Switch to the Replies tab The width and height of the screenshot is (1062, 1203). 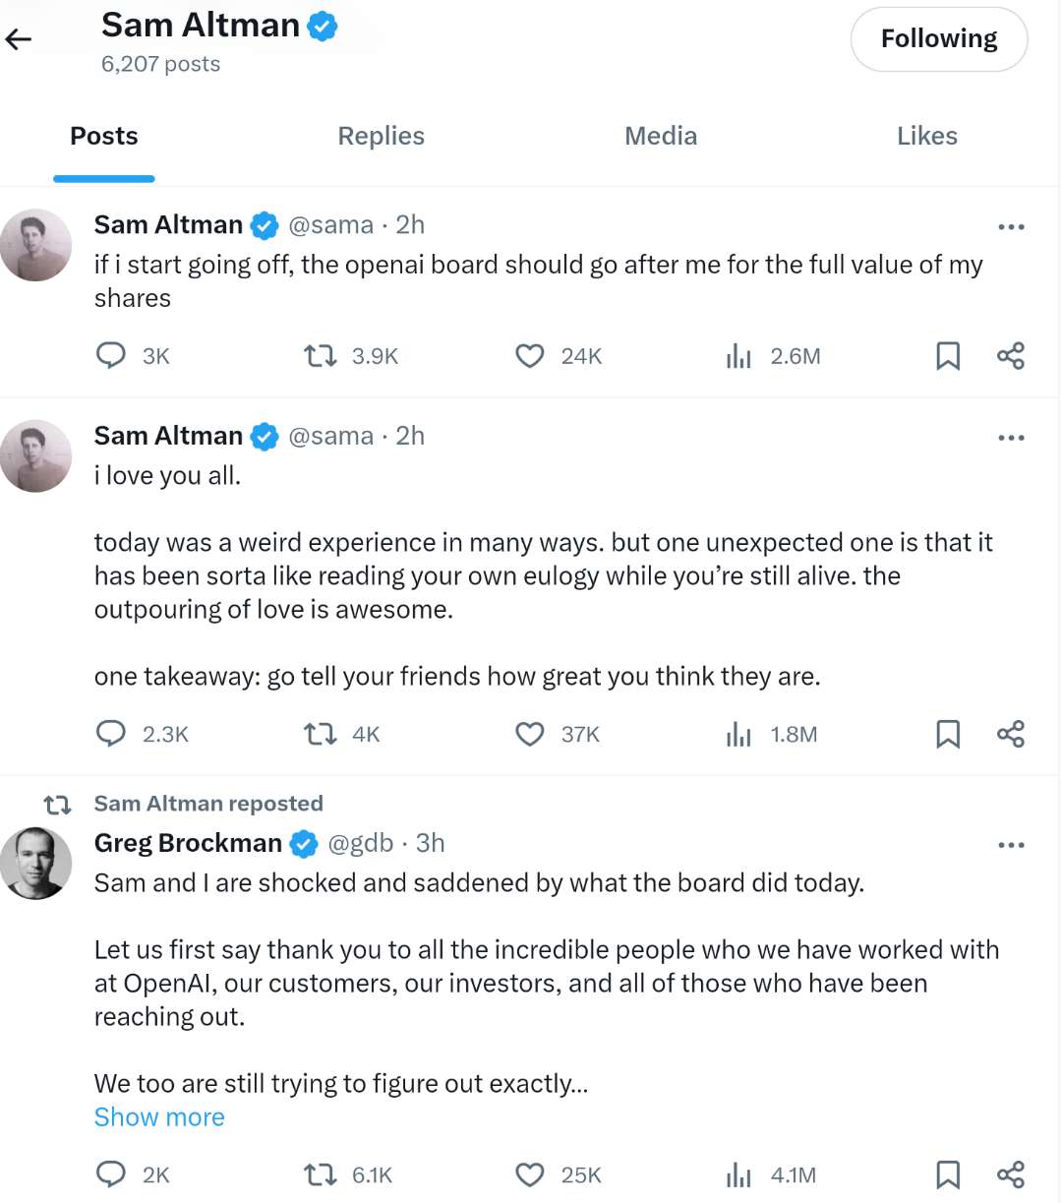pos(381,136)
